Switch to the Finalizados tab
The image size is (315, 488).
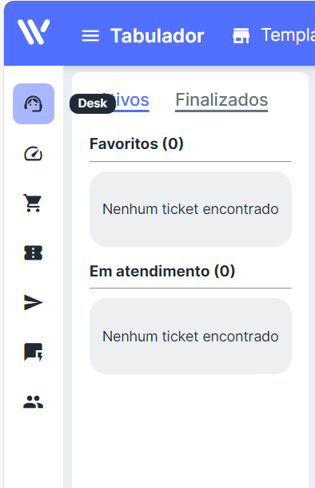(221, 100)
